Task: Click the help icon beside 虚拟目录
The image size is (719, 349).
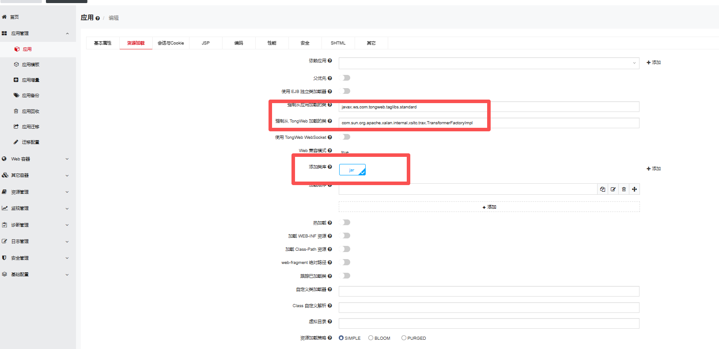Action: pos(330,321)
